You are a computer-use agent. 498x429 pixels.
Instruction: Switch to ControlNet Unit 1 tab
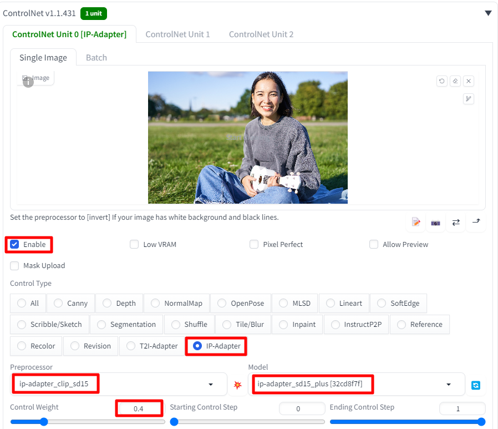[x=177, y=34]
